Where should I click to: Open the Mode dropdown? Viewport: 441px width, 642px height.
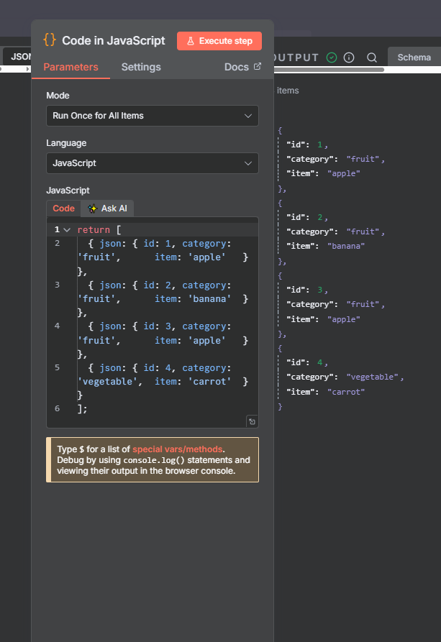coord(152,116)
